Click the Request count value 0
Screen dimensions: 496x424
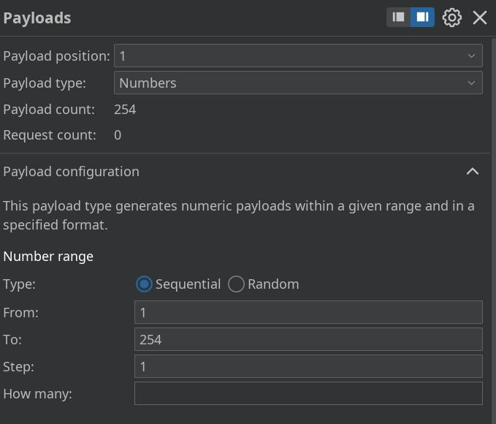pyautogui.click(x=118, y=135)
